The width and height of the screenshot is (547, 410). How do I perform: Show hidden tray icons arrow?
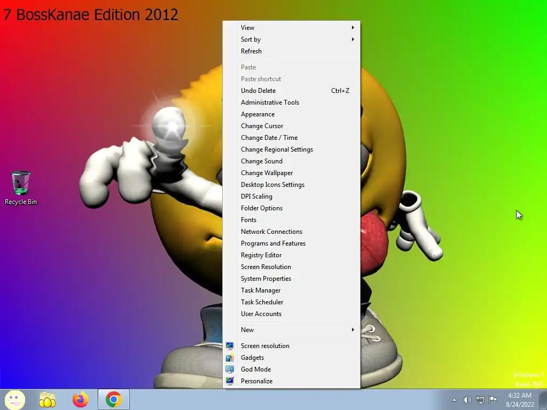coord(454,400)
